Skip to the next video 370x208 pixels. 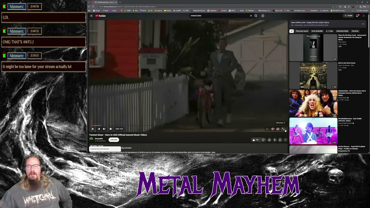point(104,129)
